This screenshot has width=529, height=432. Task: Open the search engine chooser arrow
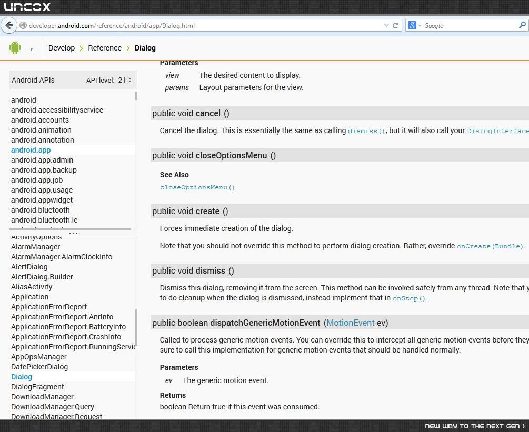click(420, 25)
